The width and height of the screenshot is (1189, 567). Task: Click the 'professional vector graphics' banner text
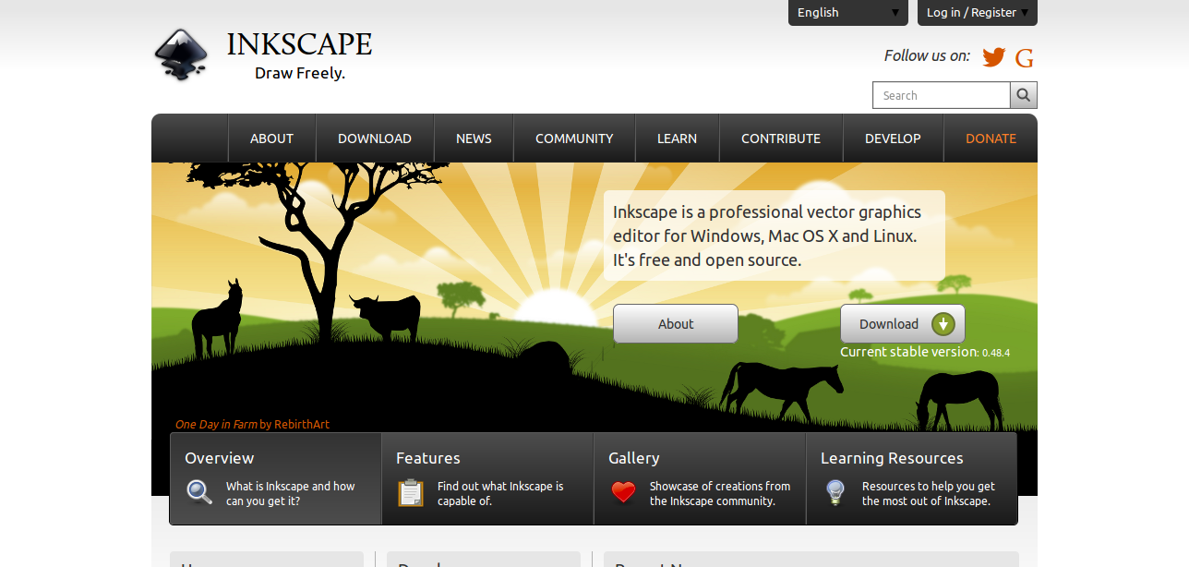pyautogui.click(x=815, y=212)
